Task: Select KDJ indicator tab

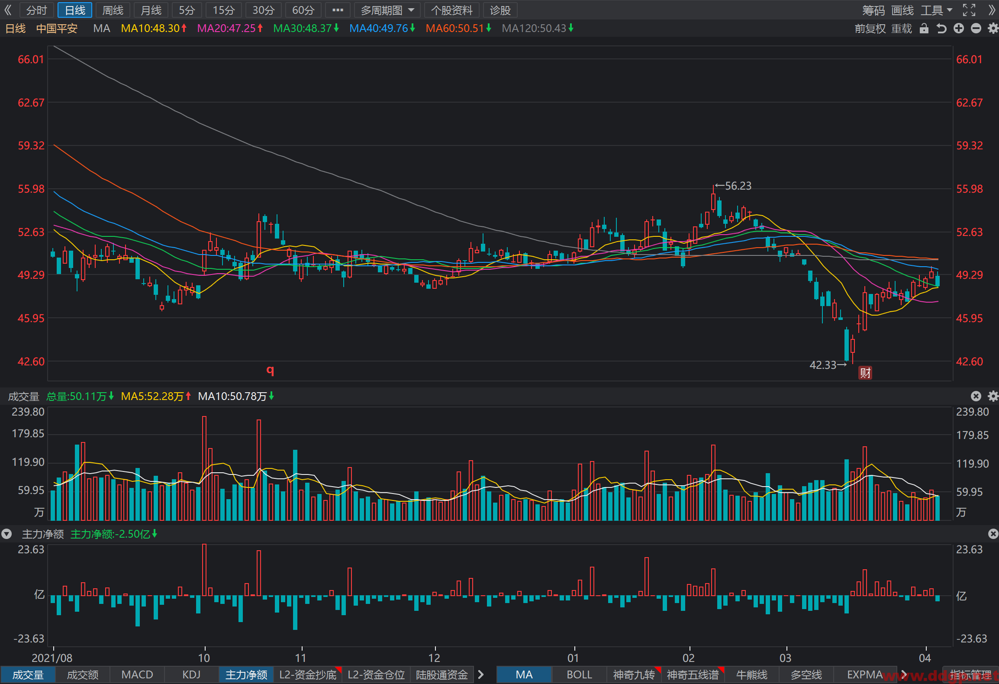Action: [192, 674]
